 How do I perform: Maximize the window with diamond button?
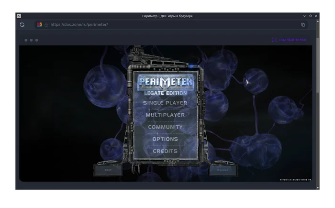coord(311,16)
